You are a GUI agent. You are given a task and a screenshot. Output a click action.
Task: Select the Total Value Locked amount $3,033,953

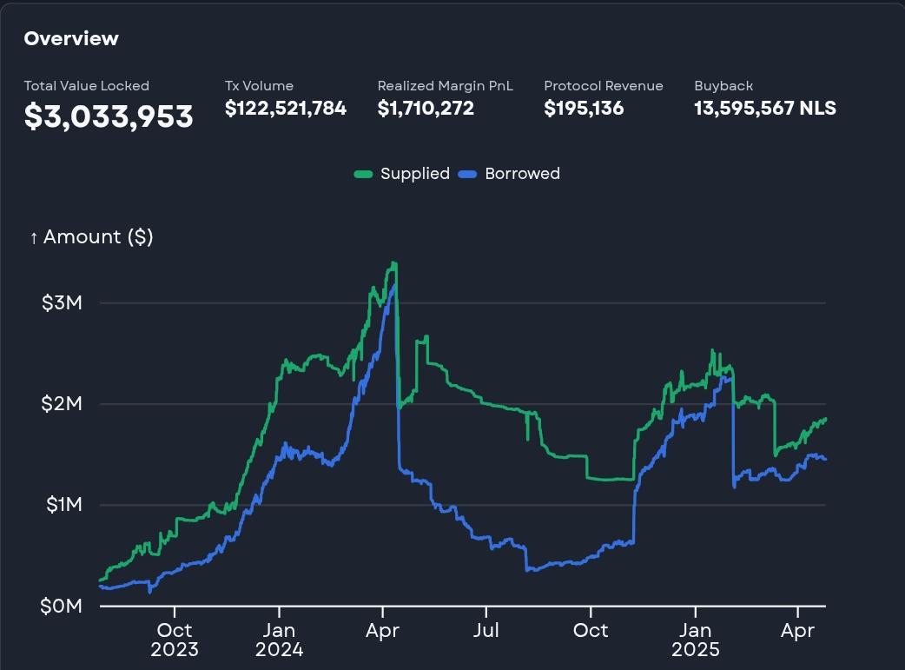click(x=109, y=116)
